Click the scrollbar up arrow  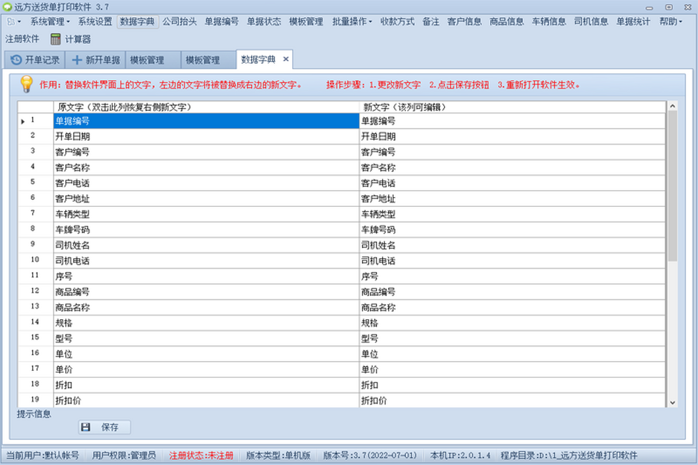672,106
